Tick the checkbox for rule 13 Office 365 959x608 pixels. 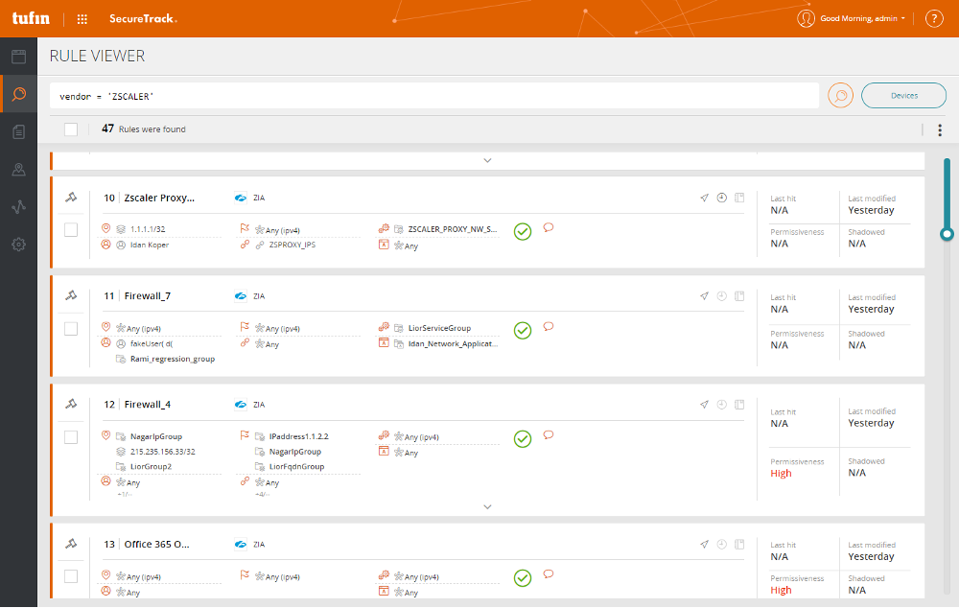(x=71, y=576)
